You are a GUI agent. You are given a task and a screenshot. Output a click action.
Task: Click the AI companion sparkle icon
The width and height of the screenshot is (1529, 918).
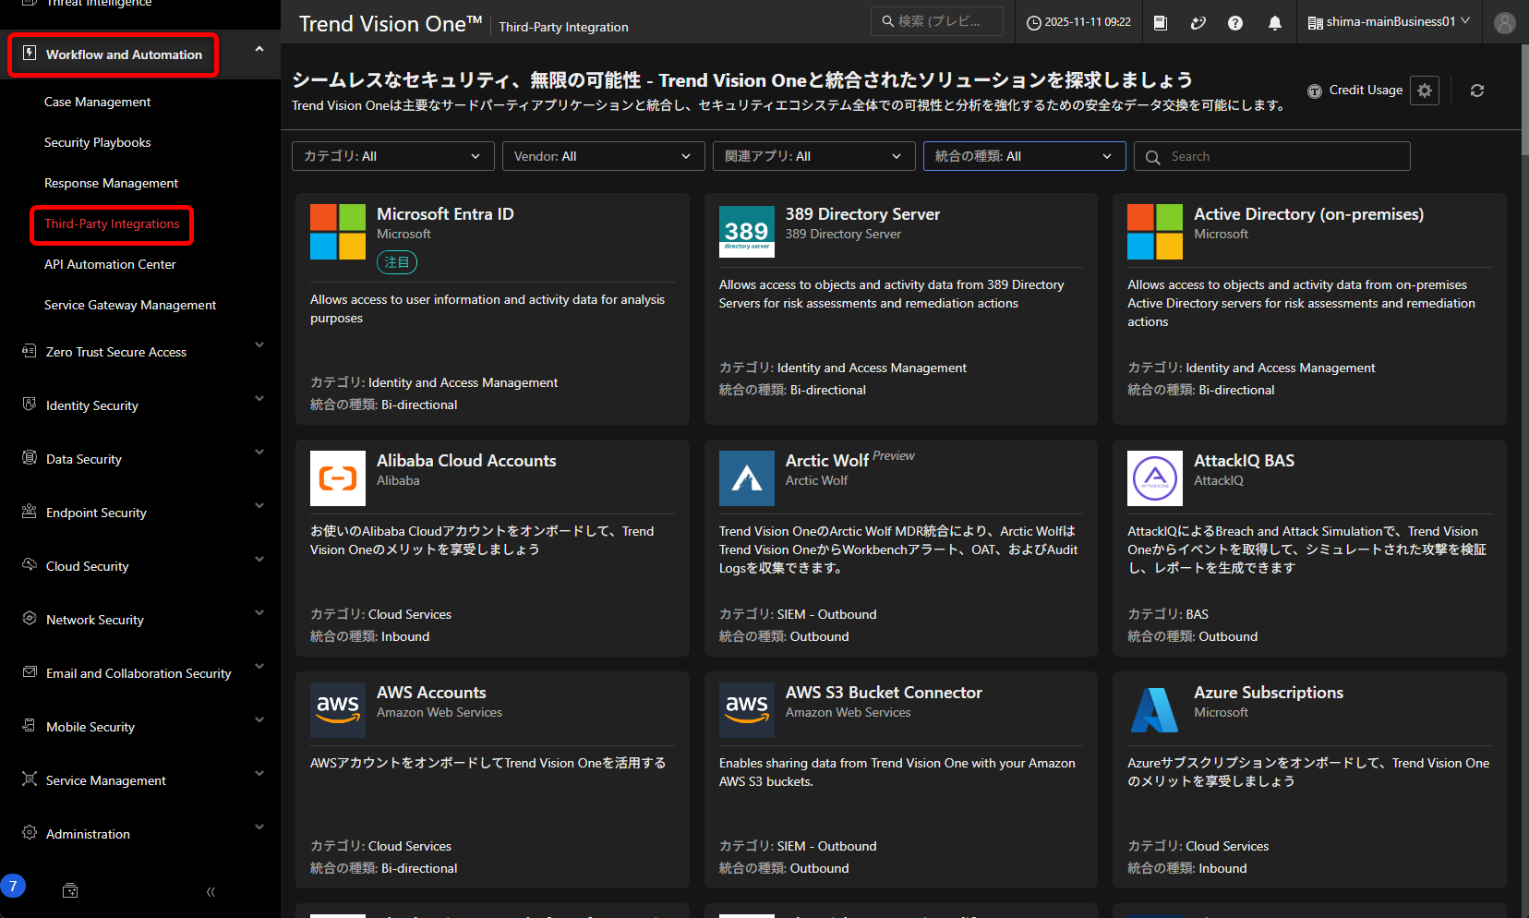(x=1198, y=23)
